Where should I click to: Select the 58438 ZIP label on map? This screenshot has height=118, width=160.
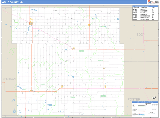point(81,51)
